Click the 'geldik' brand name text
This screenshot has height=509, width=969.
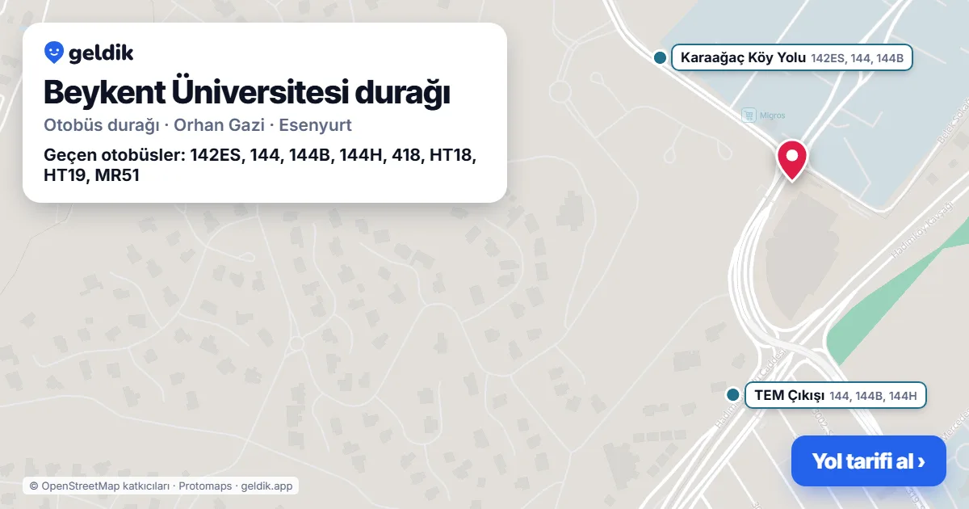point(101,53)
